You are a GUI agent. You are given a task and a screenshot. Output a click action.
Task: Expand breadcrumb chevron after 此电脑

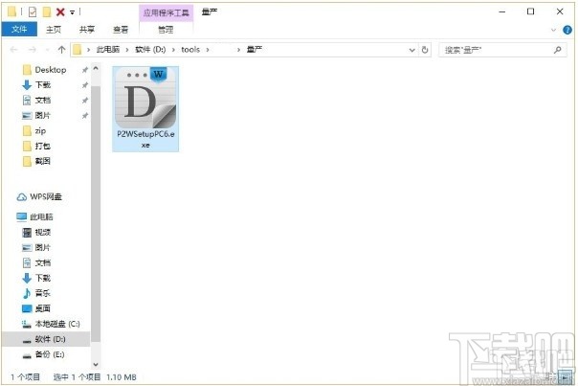point(127,50)
